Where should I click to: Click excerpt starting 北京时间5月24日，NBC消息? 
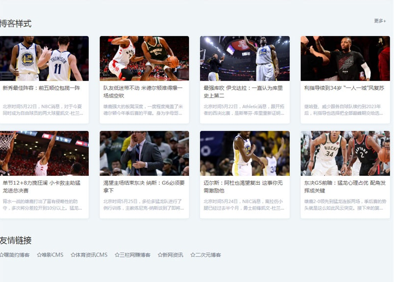[x=244, y=204]
